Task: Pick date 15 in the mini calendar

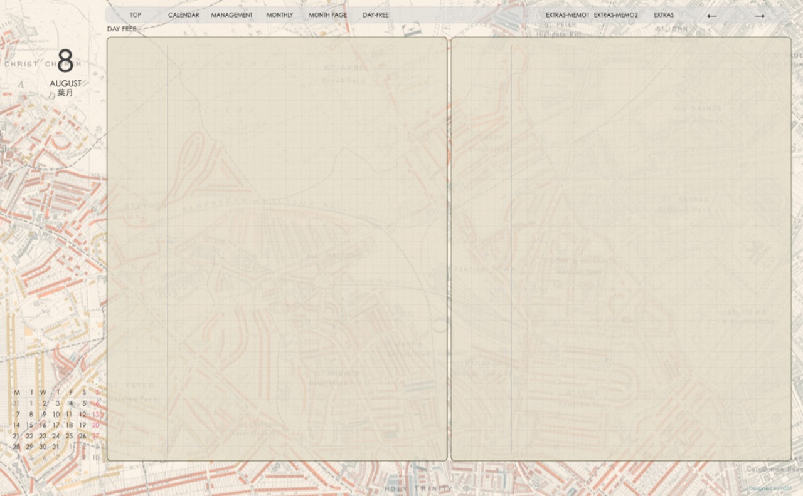Action: tap(29, 425)
